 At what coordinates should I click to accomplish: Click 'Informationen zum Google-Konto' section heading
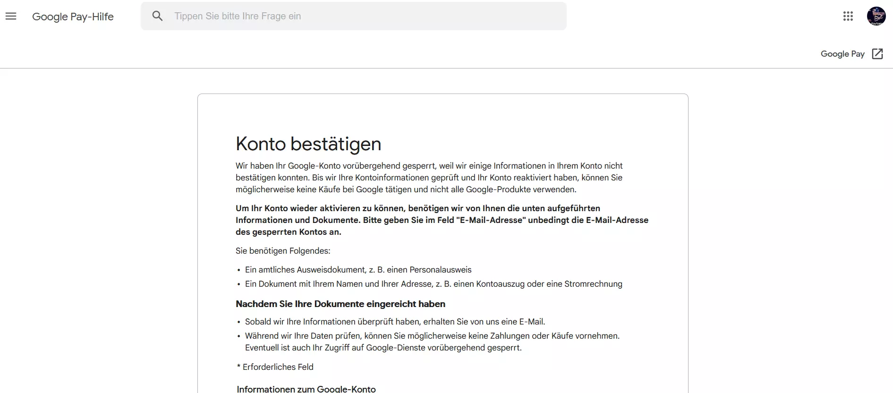click(306, 389)
